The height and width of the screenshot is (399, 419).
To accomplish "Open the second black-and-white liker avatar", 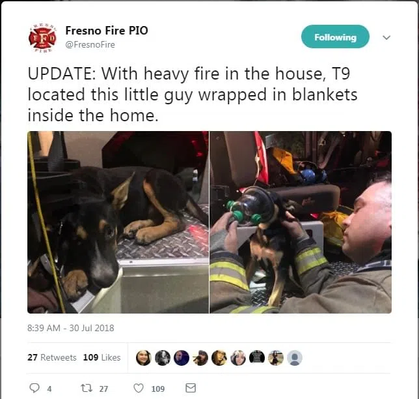I will tap(163, 358).
